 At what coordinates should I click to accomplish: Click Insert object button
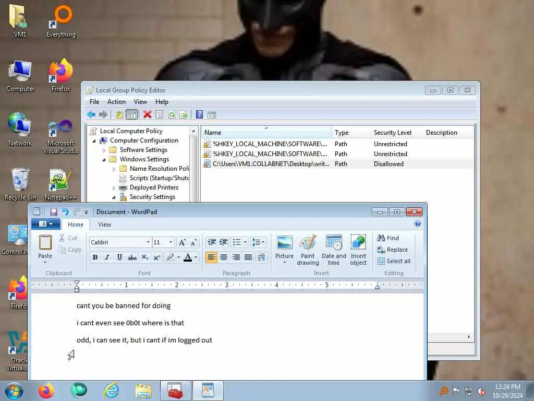pyautogui.click(x=358, y=250)
